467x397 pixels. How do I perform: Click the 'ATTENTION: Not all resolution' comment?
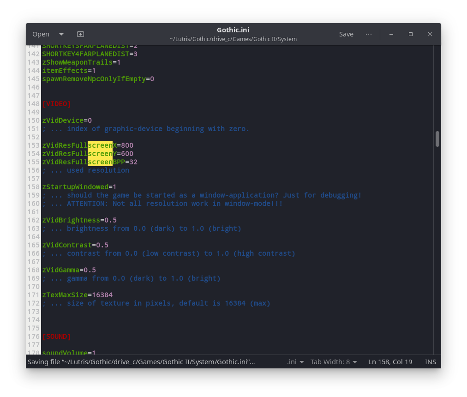coord(162,204)
